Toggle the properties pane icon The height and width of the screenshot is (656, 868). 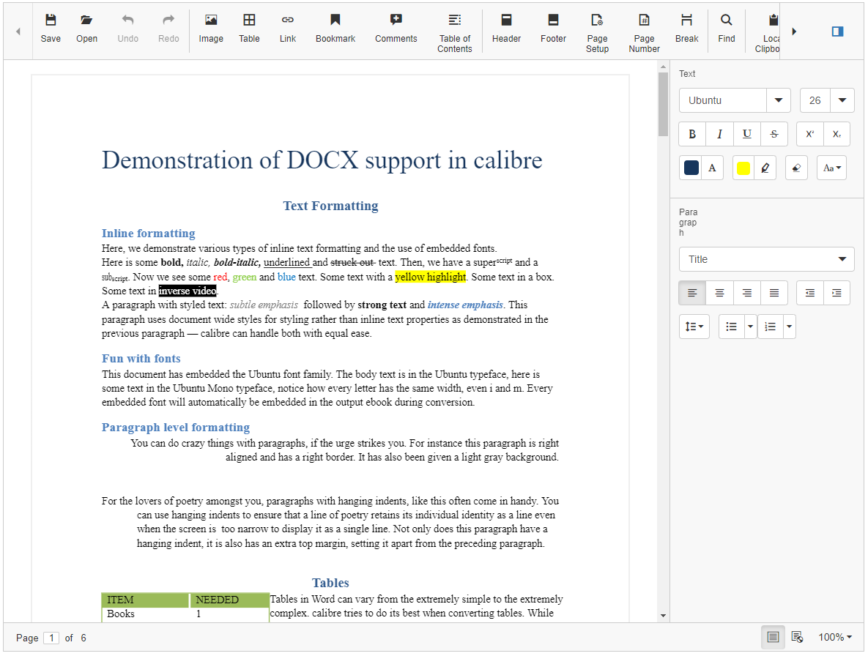pos(837,31)
